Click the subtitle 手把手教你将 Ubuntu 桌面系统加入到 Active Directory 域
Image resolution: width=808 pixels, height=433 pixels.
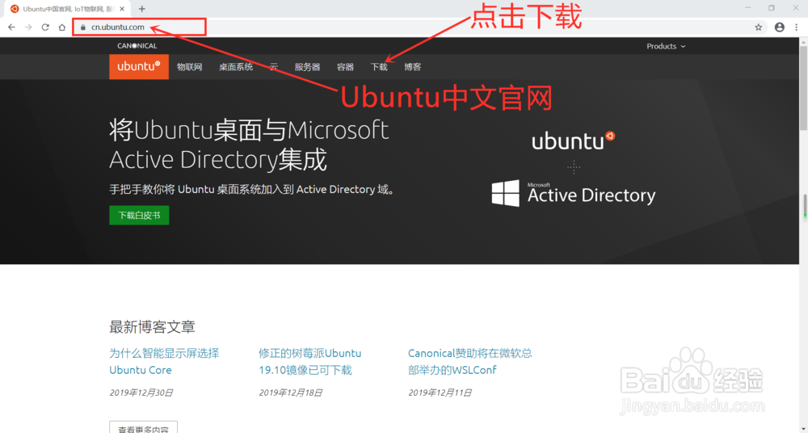252,190
